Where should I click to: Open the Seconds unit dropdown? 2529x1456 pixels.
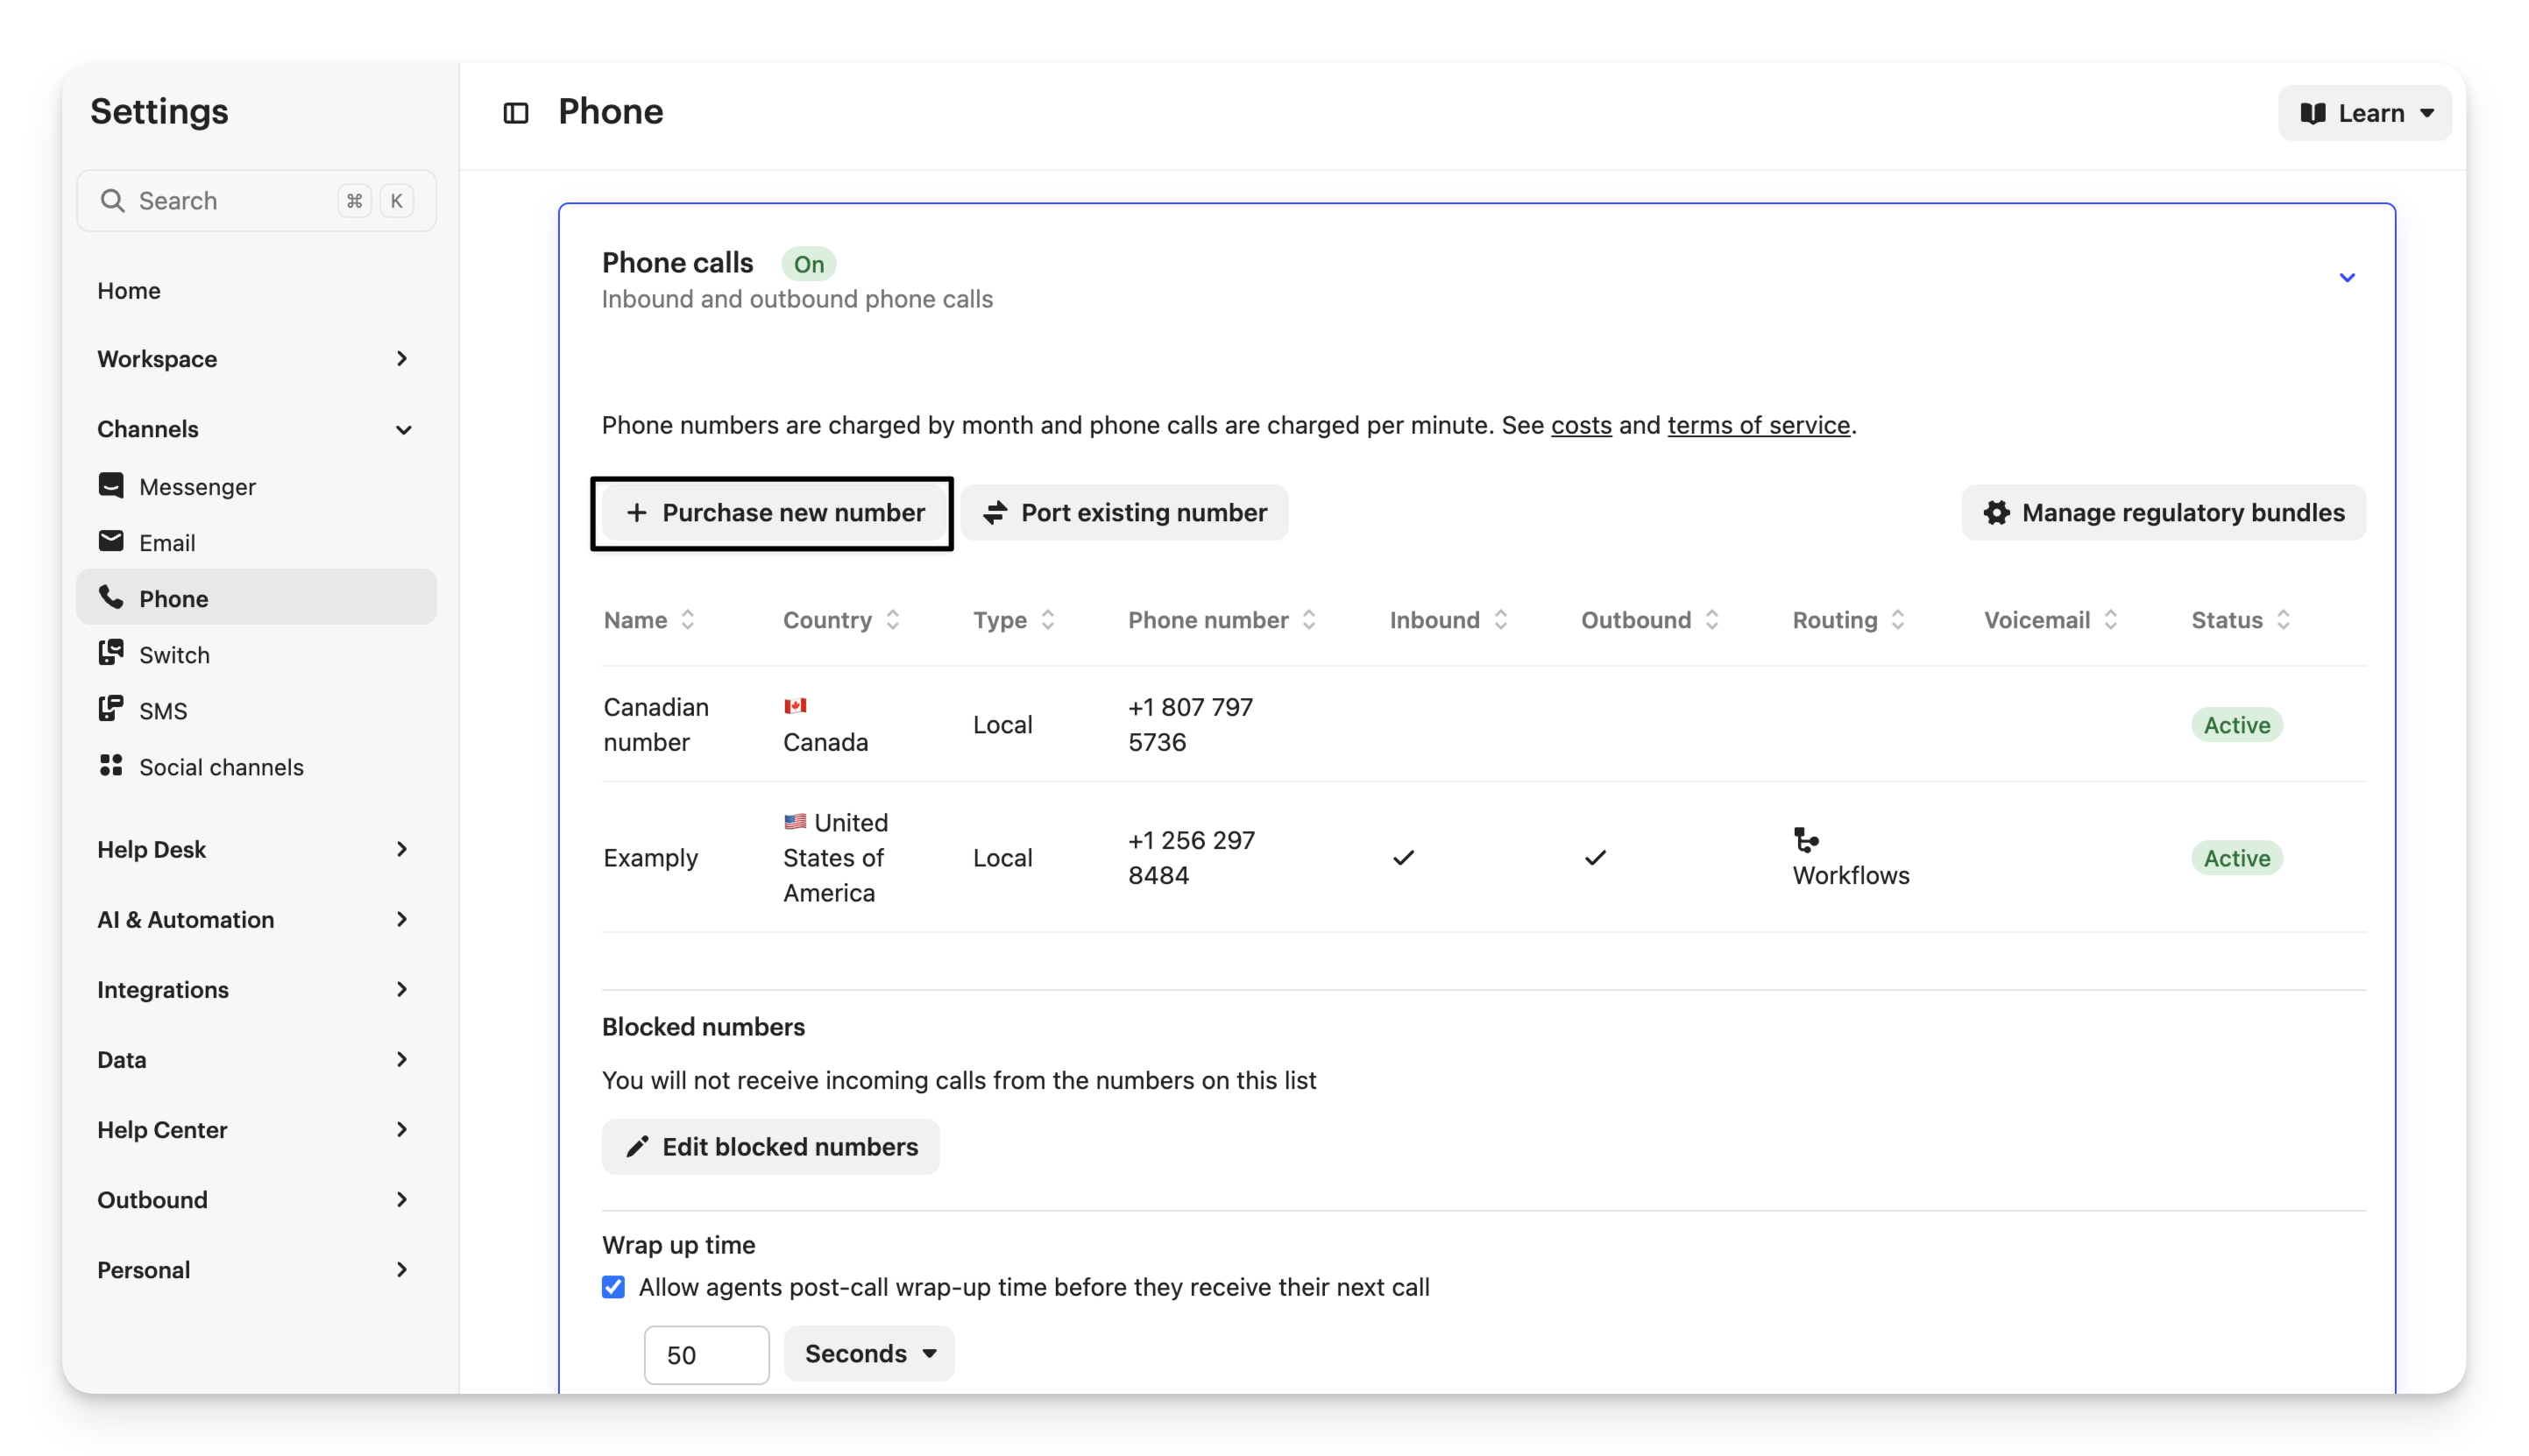(x=868, y=1353)
